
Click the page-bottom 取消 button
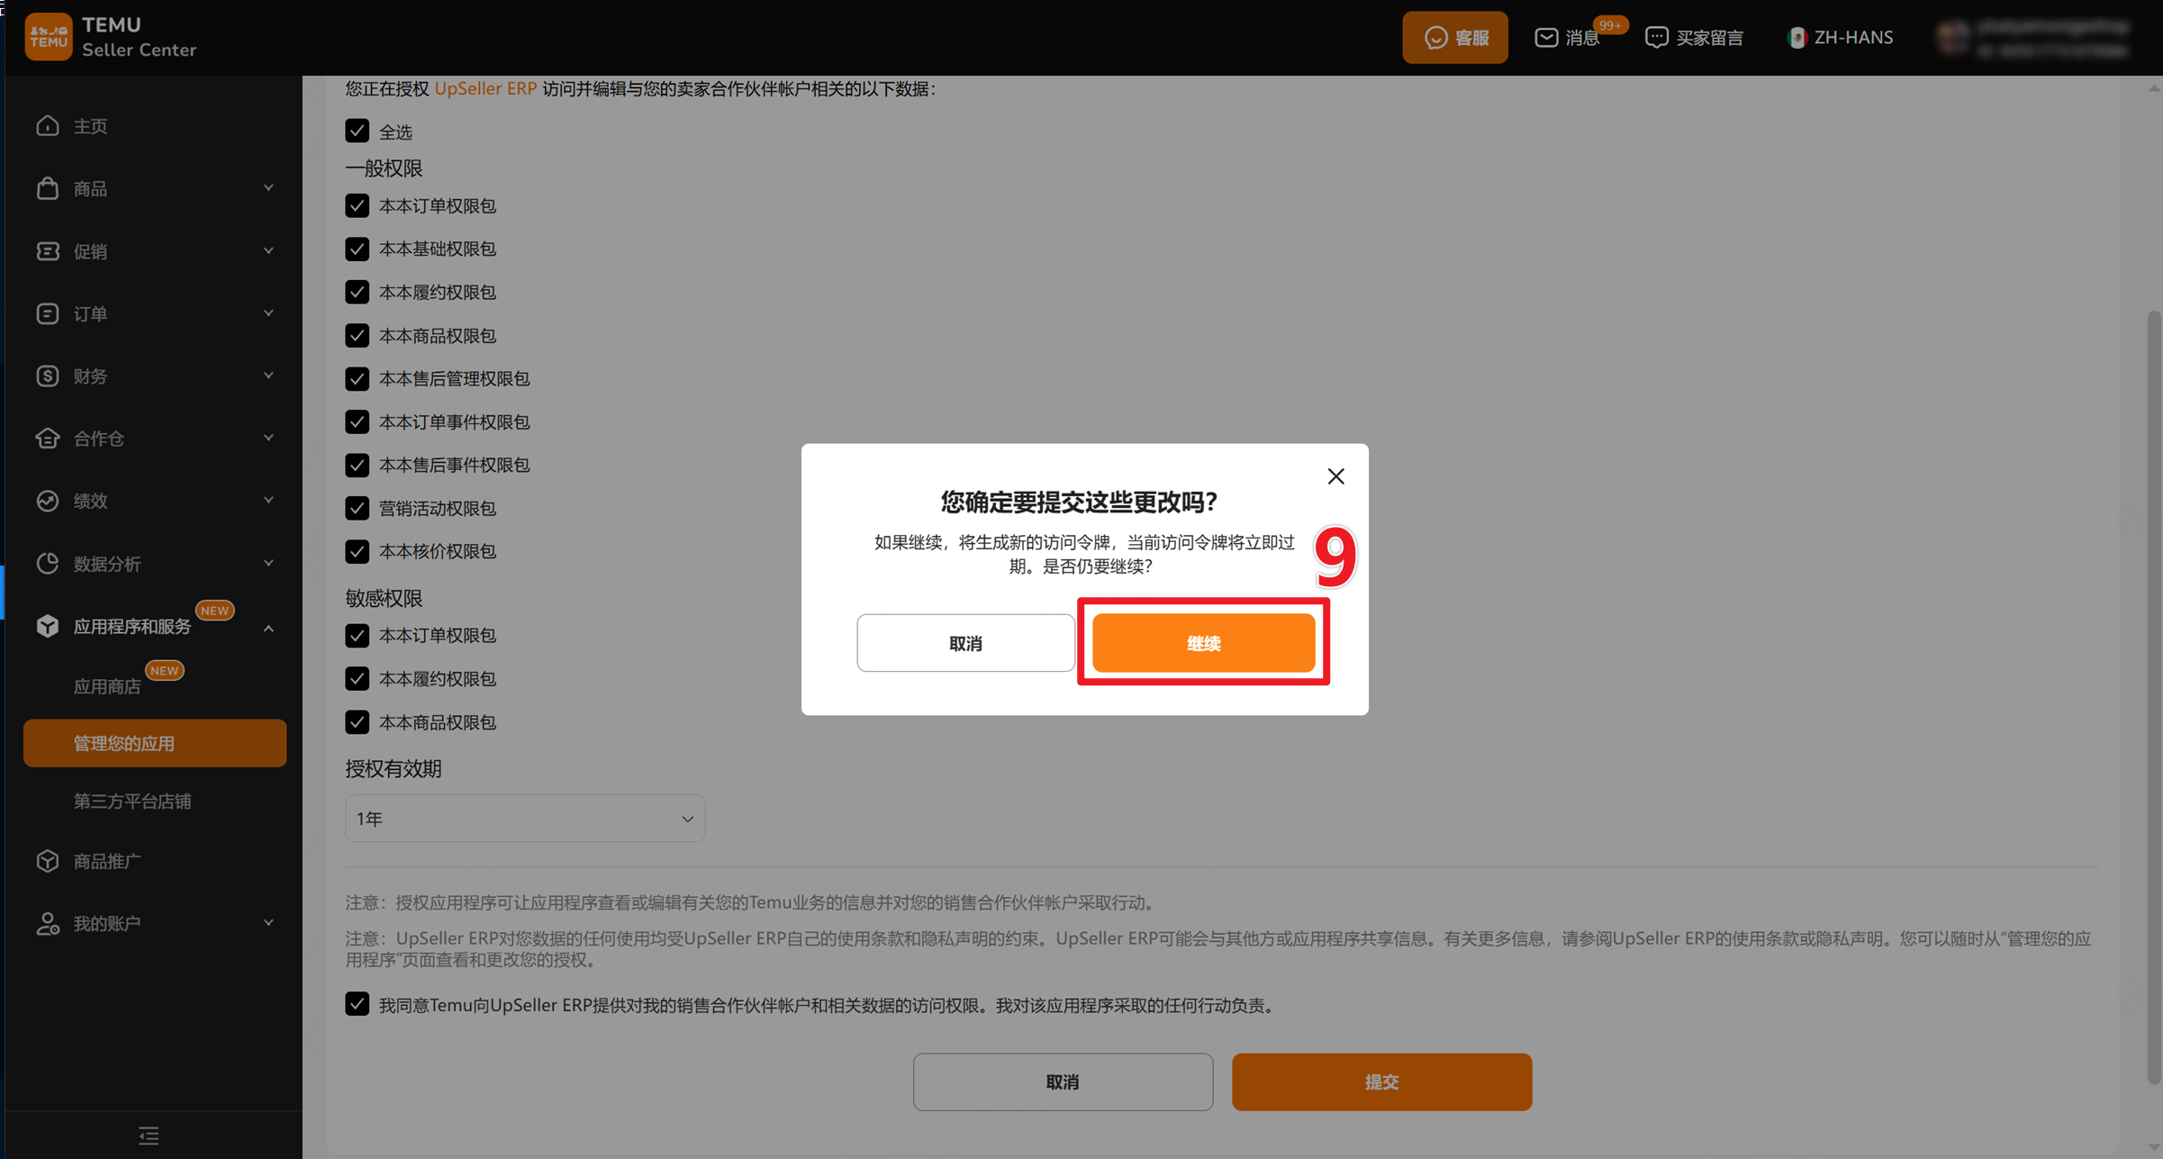click(x=1063, y=1082)
